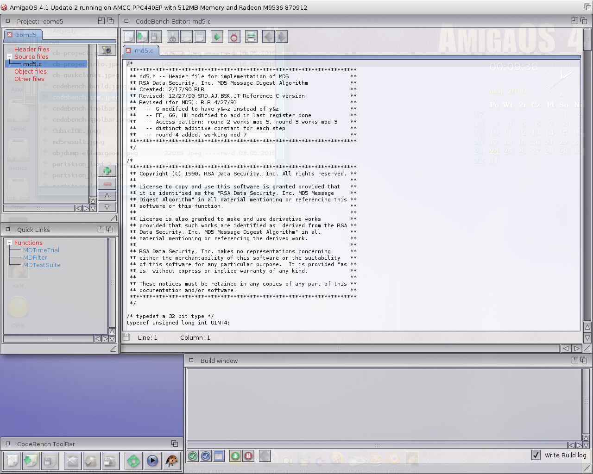Click the green arrow icon in the Build window

(x=235, y=456)
